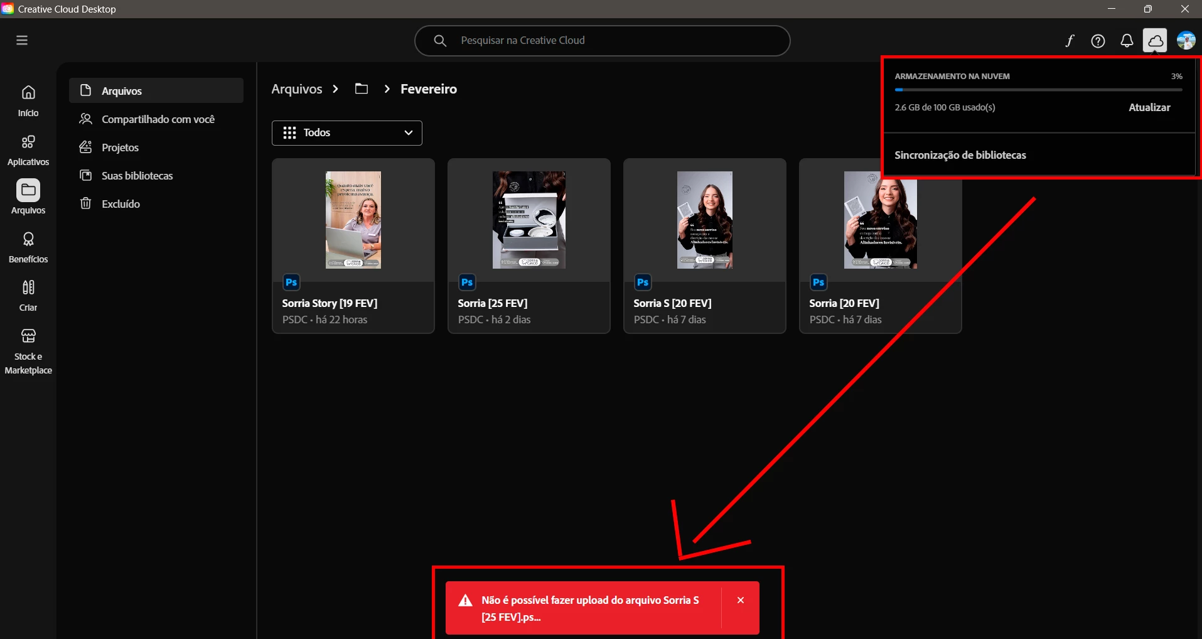Open Stock e Marketplace
Viewport: 1202px width, 639px height.
click(x=28, y=352)
